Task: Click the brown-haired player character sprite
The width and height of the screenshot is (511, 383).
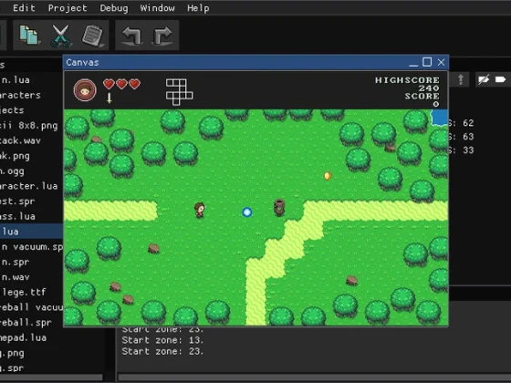Action: [200, 210]
